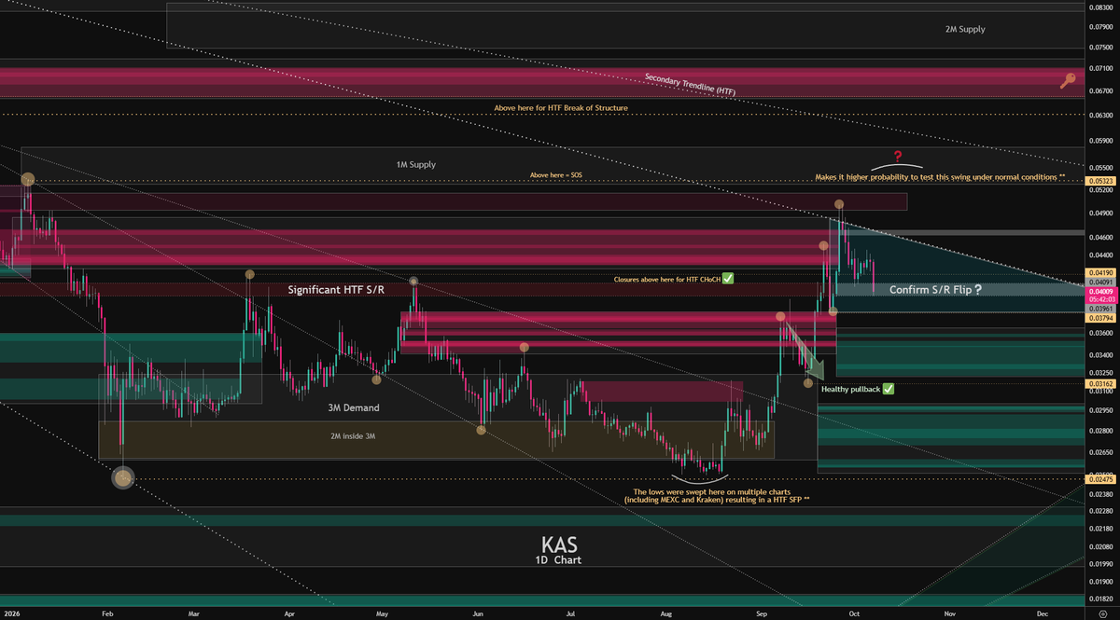
Task: Click the red question mark above the arc
Action: click(x=897, y=156)
